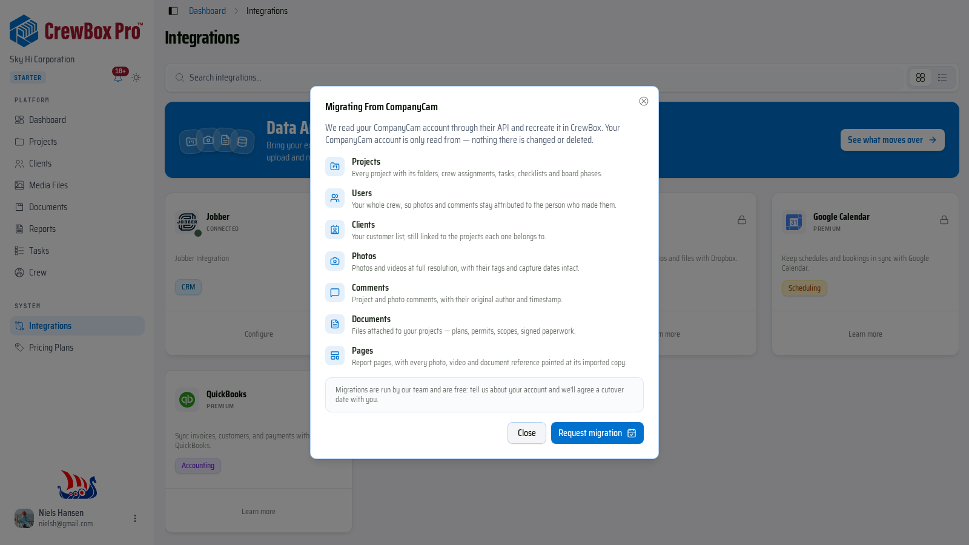Select Integrations in the sidebar
The height and width of the screenshot is (545, 969).
[x=77, y=326]
